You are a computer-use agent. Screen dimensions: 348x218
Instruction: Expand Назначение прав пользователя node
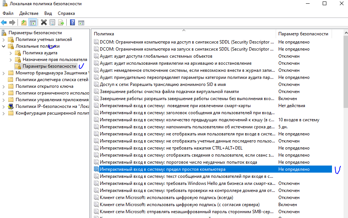[x=11, y=60]
